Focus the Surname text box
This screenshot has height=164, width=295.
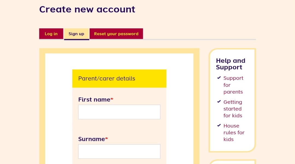coord(119,151)
